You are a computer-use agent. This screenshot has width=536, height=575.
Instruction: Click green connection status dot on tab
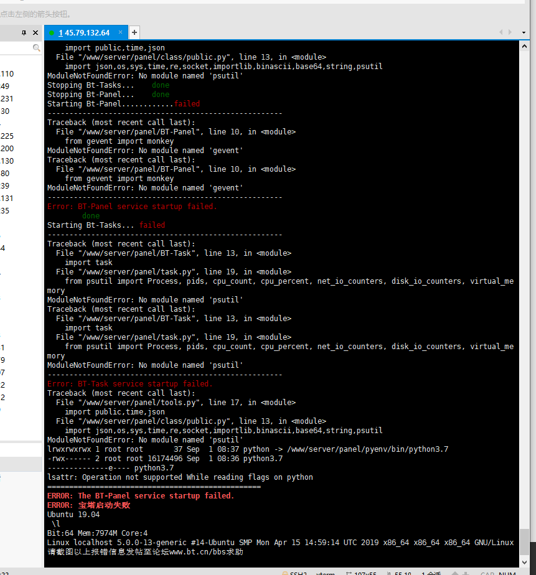52,33
